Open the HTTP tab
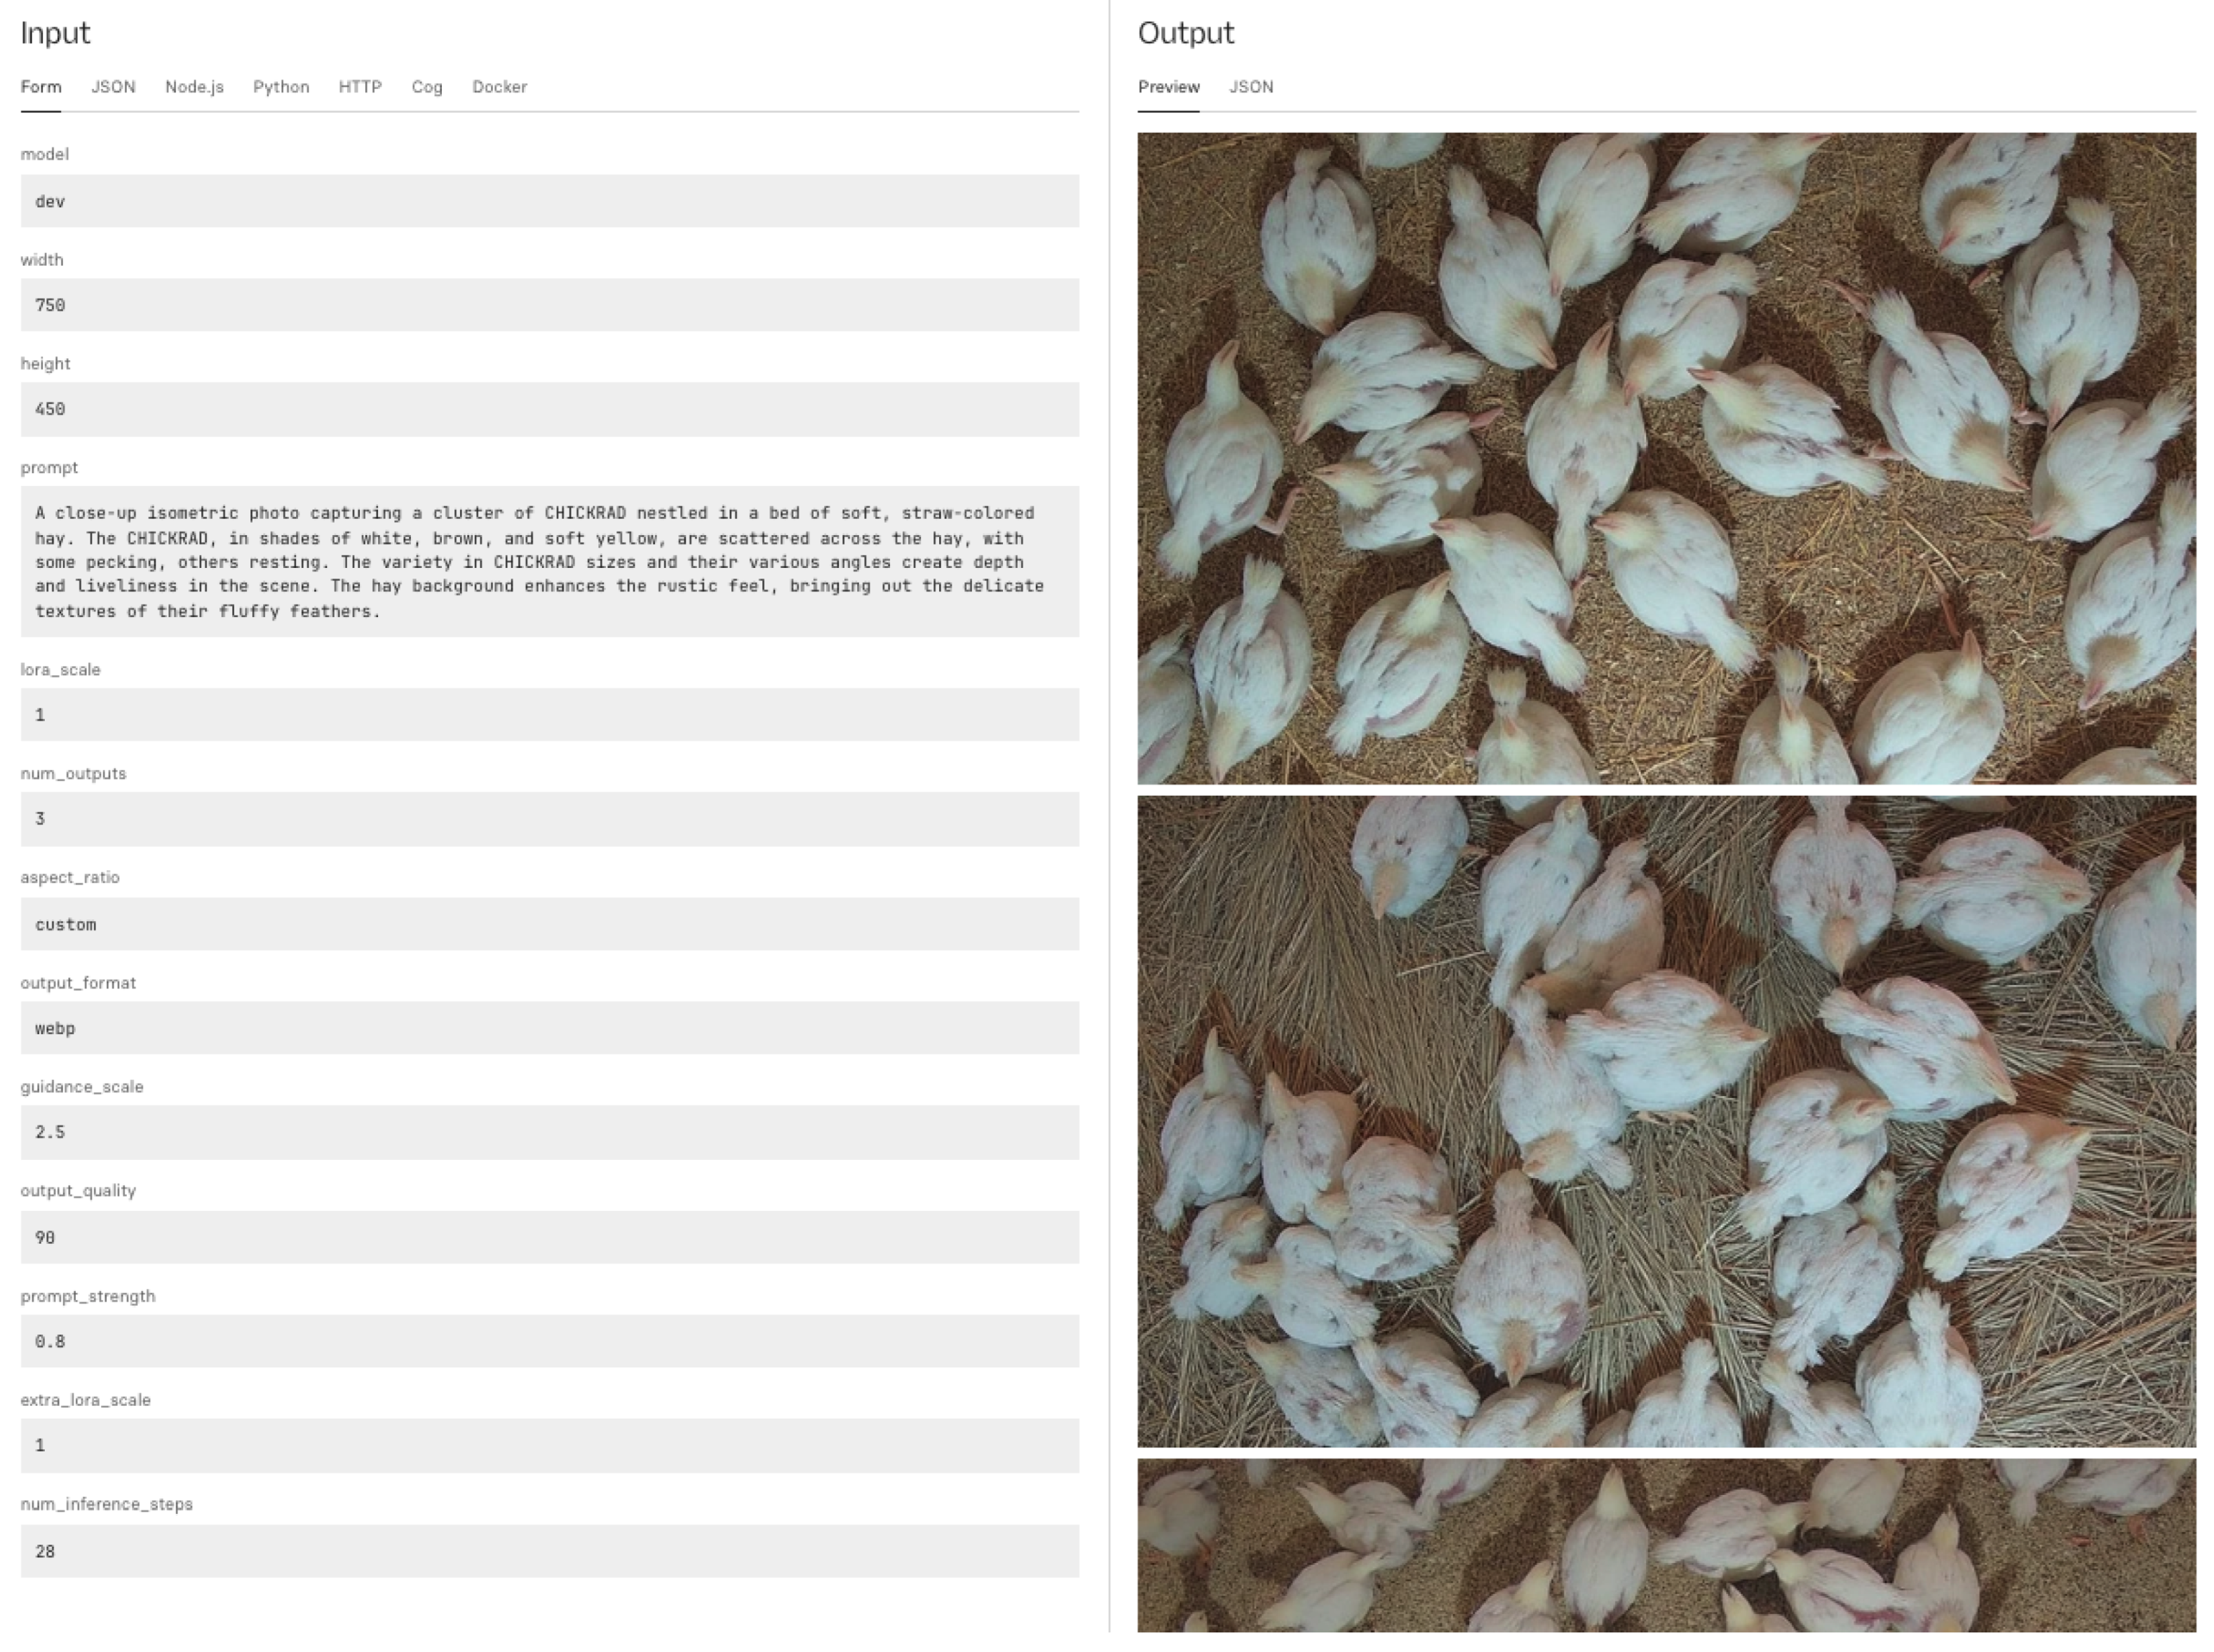Screen dimensions: 2214x1652 360,87
